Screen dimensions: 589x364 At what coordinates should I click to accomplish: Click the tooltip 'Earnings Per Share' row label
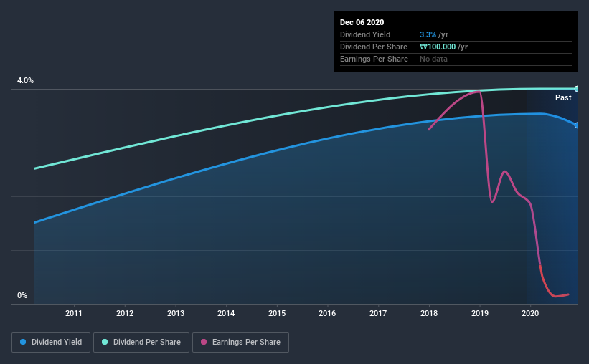374,59
